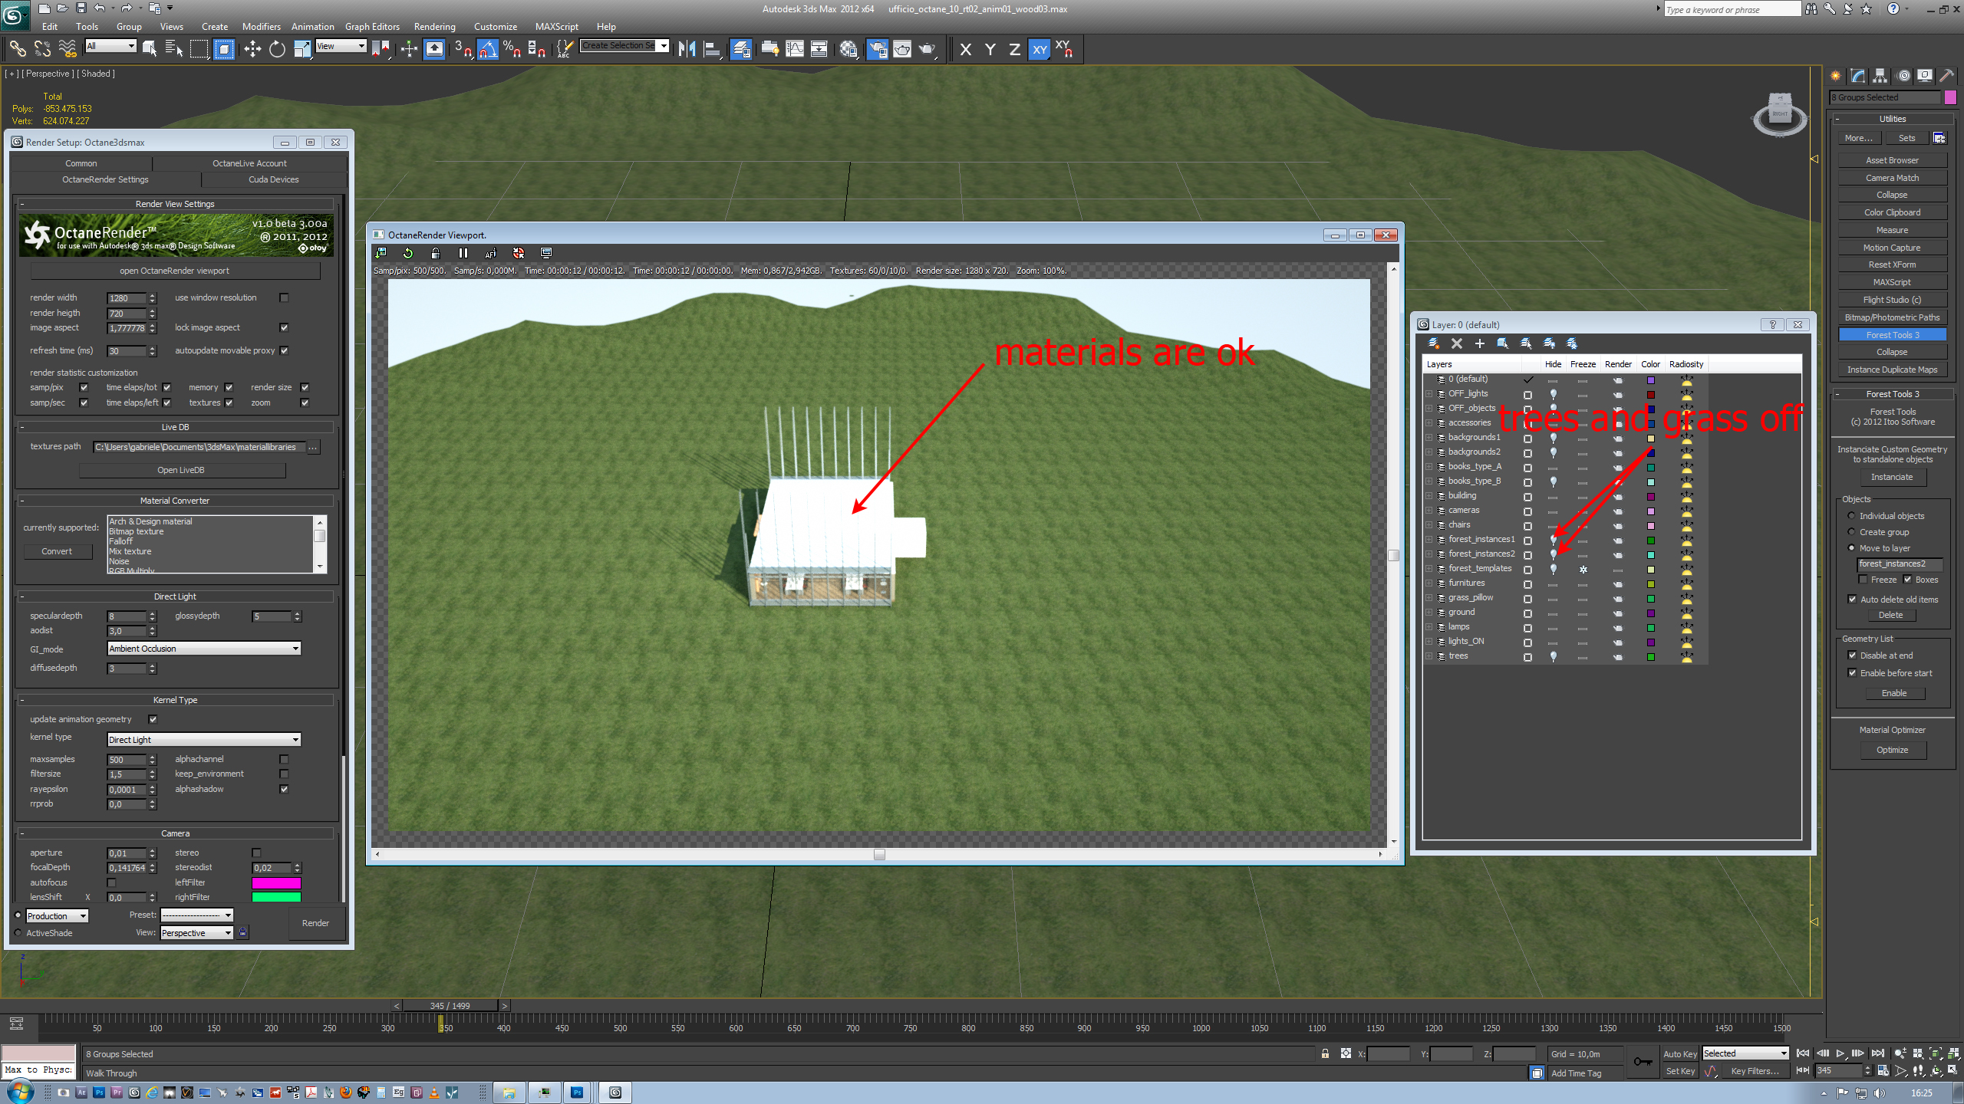Image resolution: width=1964 pixels, height=1104 pixels.
Task: Expand the forest_templates layer
Action: (1429, 569)
